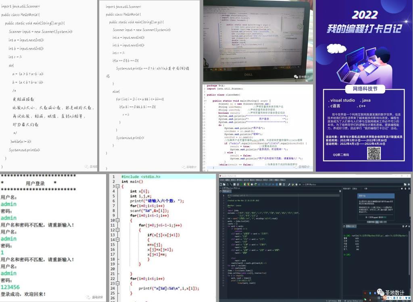Collapse the fold marker at line 10 in C code

coord(117,221)
